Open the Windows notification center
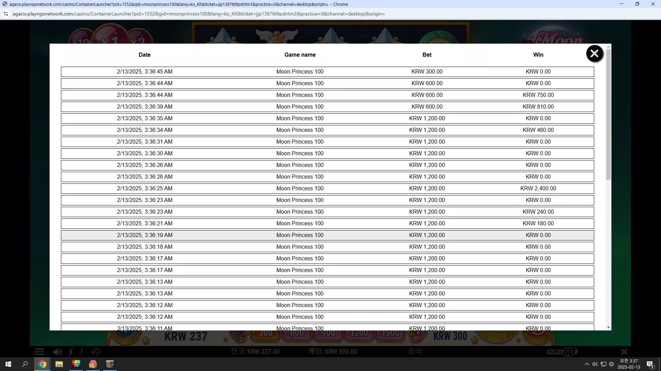 [650, 364]
